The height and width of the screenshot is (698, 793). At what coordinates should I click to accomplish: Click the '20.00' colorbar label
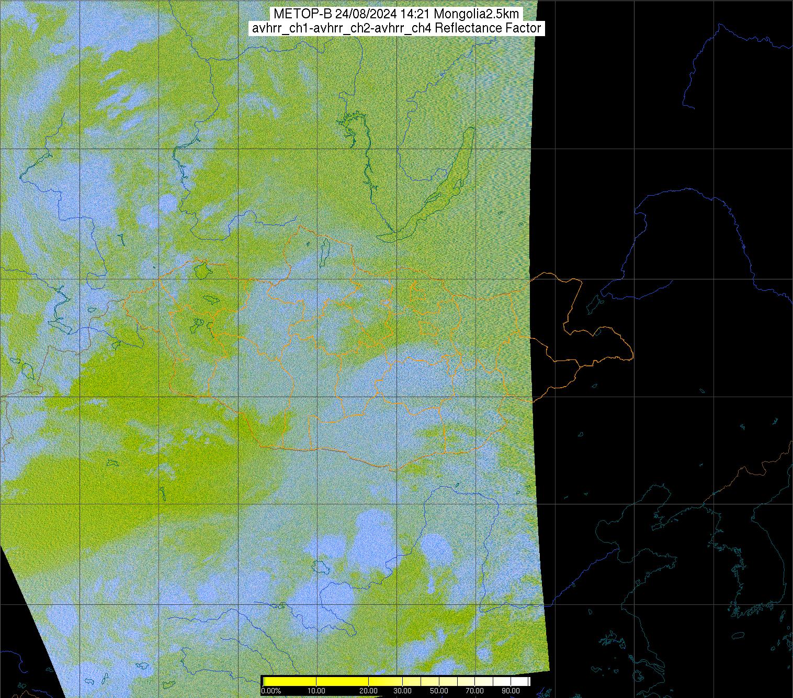(369, 691)
